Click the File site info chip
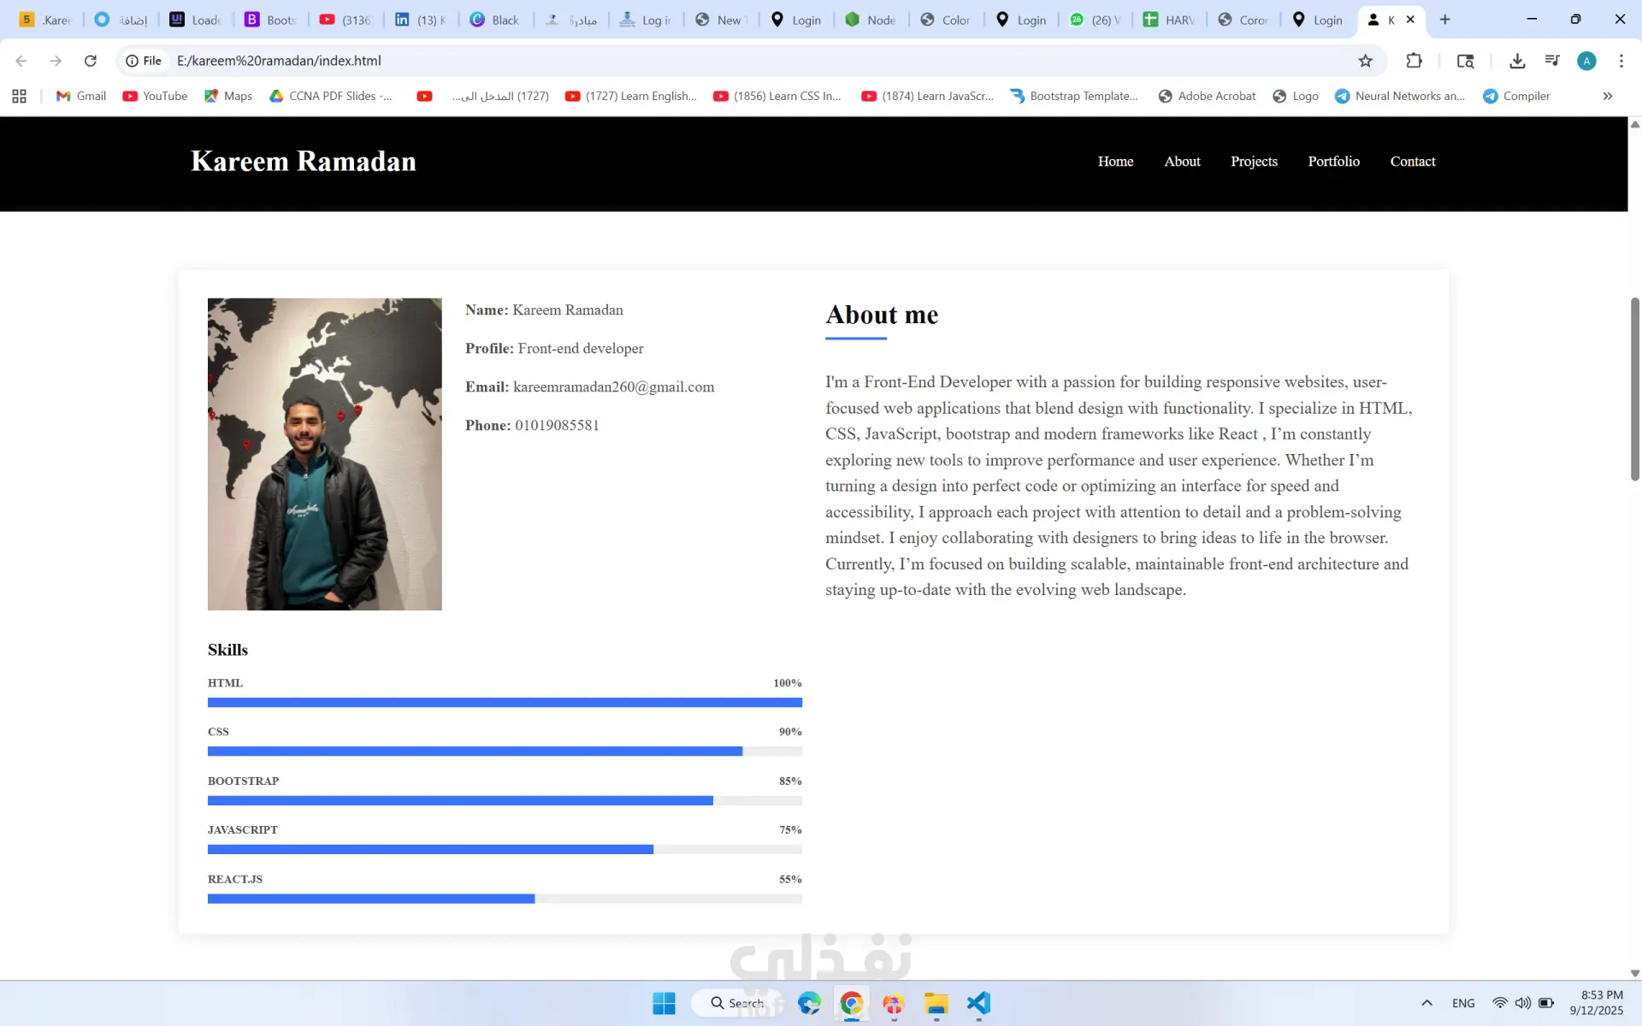The width and height of the screenshot is (1642, 1026). (144, 61)
